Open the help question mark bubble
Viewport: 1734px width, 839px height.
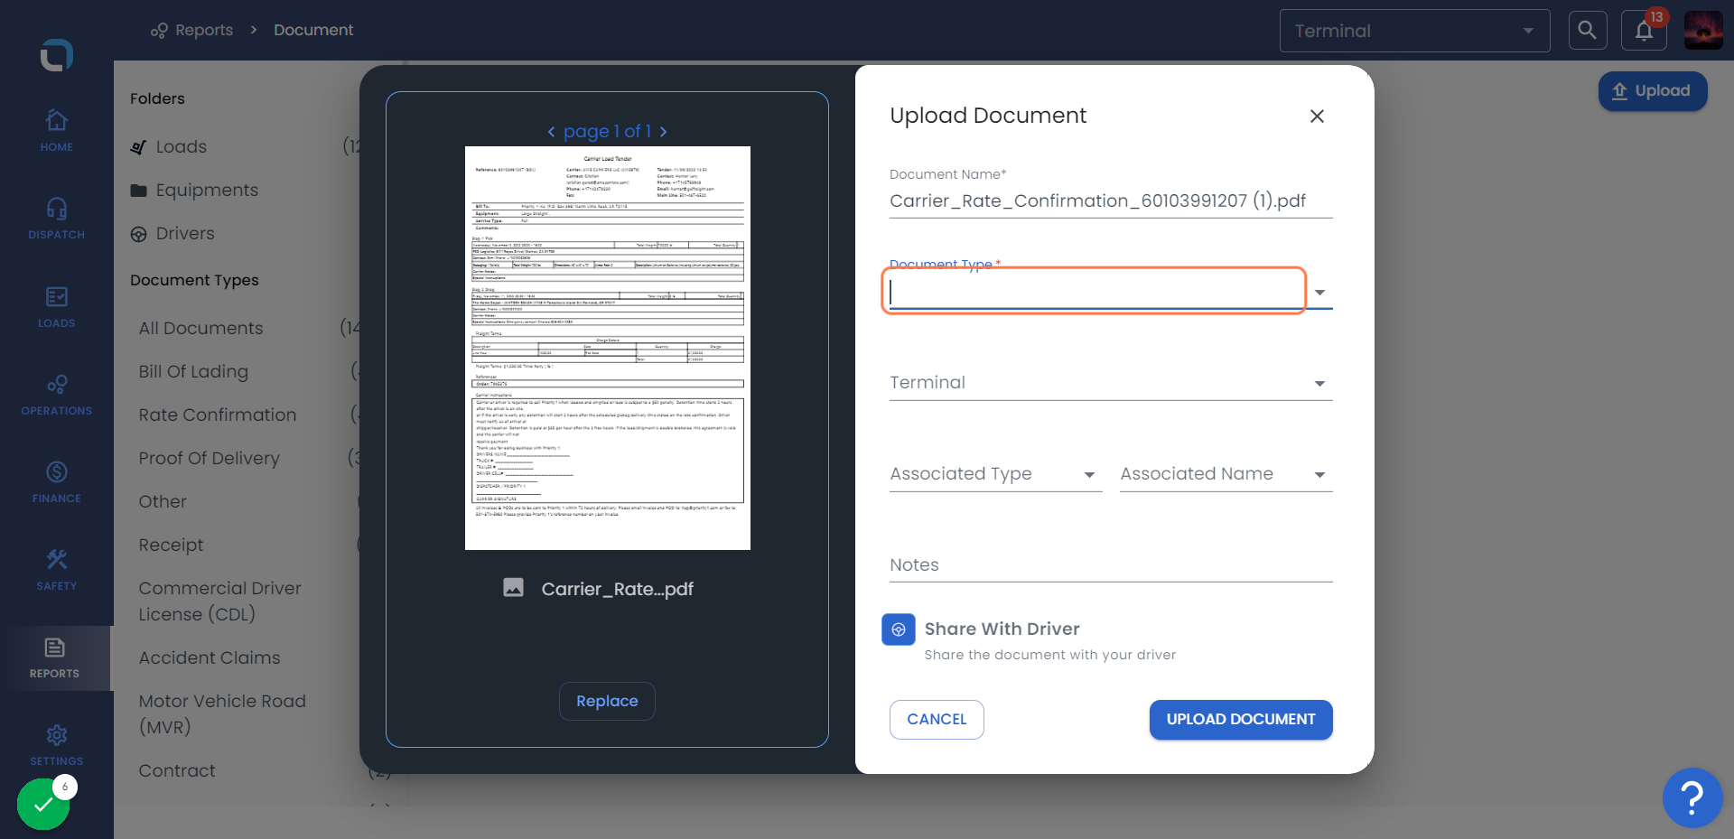tap(1692, 797)
